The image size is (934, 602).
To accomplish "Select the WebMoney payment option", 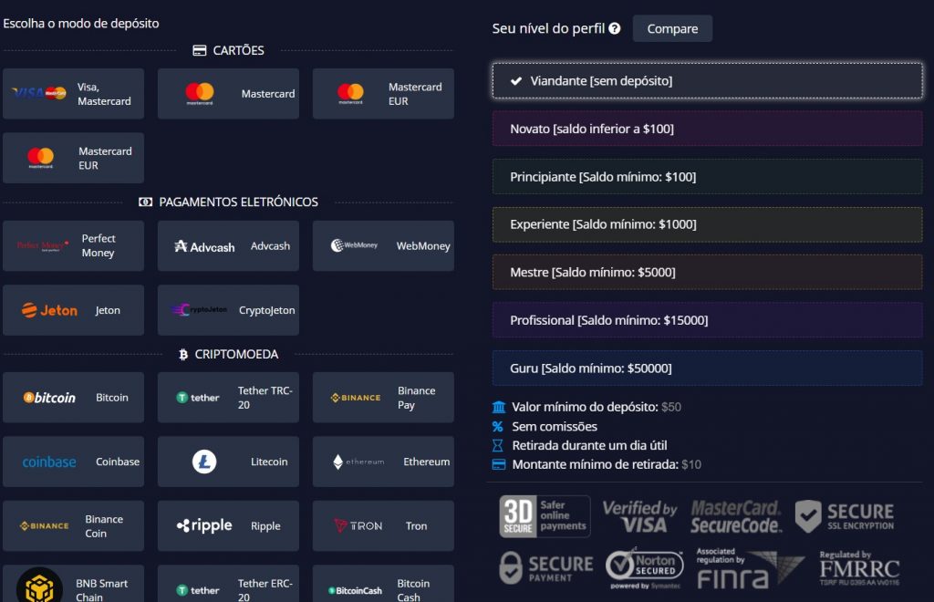I will [x=383, y=246].
